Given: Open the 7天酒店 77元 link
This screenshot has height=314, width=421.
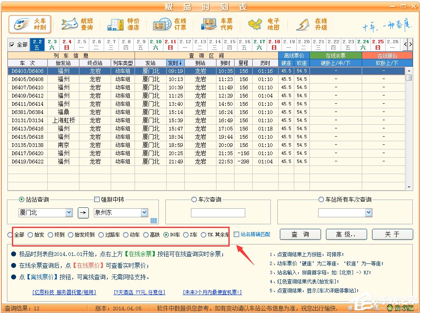Looking at the screenshot, I should point(140,292).
